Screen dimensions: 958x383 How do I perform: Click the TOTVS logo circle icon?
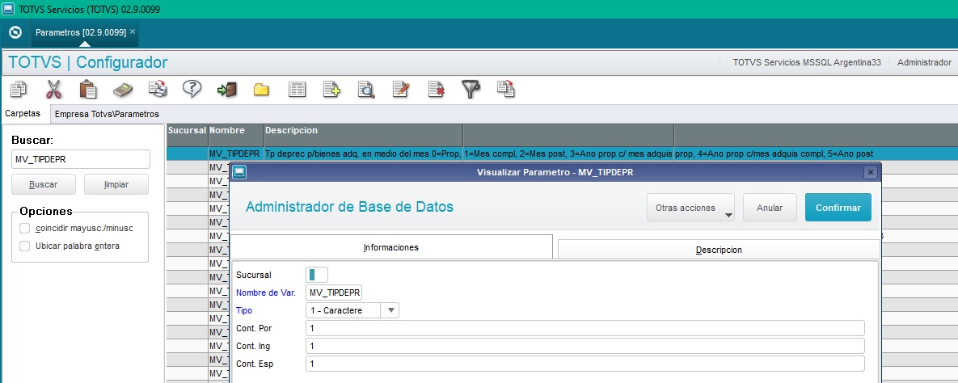[15, 32]
